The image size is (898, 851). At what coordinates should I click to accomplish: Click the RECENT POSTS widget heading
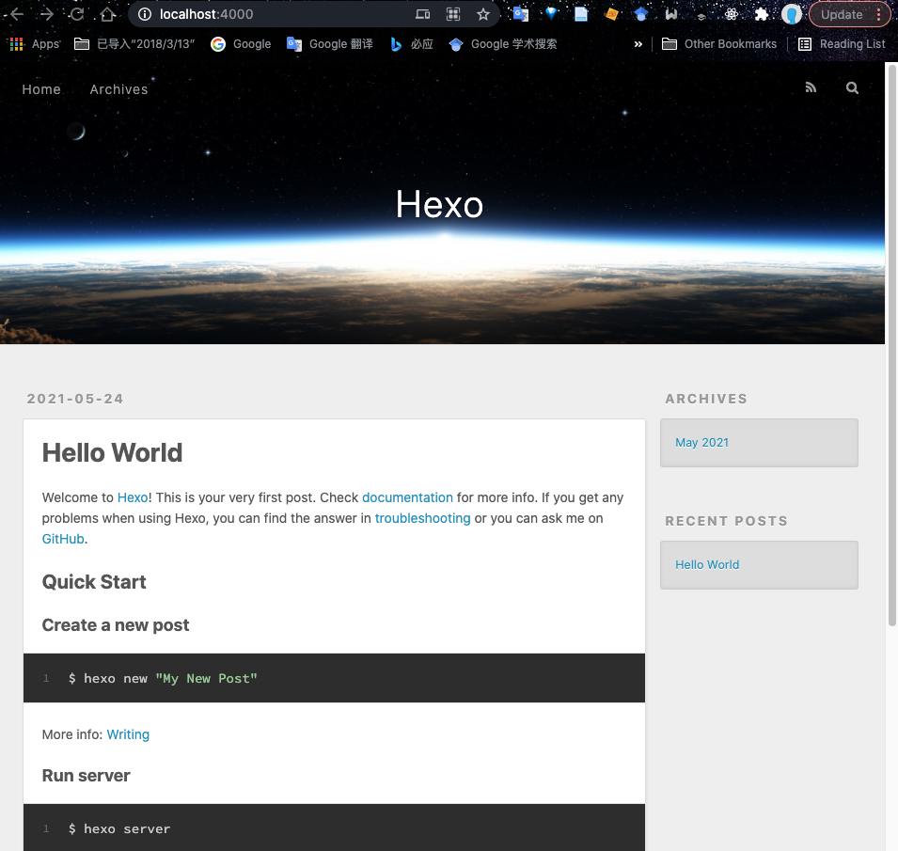726,521
